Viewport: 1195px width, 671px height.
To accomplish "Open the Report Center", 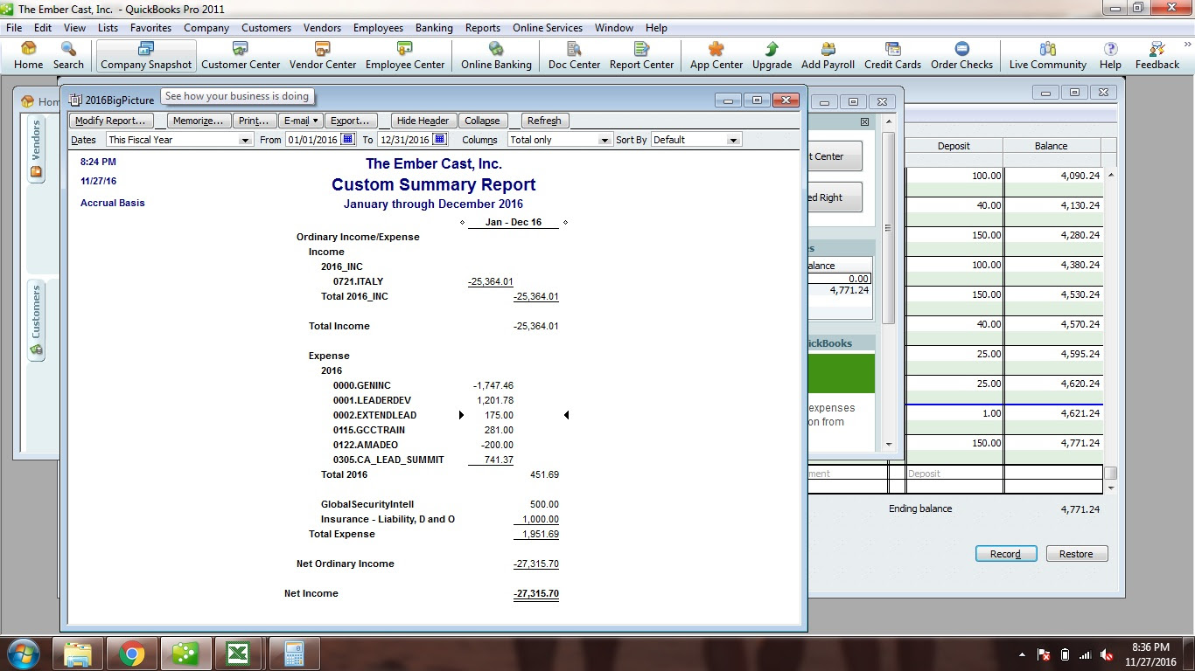I will click(x=642, y=56).
